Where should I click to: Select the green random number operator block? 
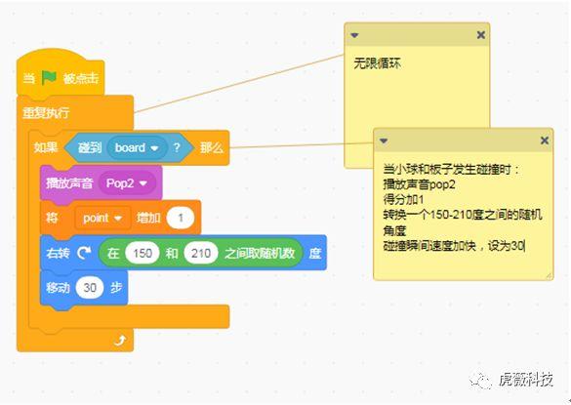point(260,253)
